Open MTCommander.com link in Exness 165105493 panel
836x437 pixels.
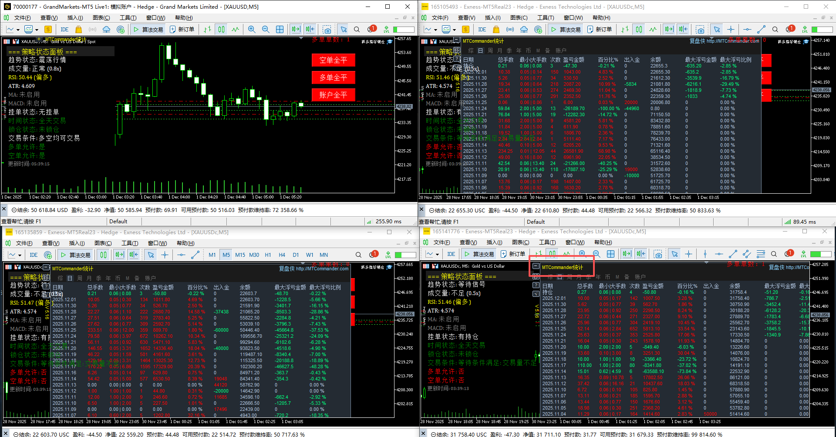click(x=733, y=41)
